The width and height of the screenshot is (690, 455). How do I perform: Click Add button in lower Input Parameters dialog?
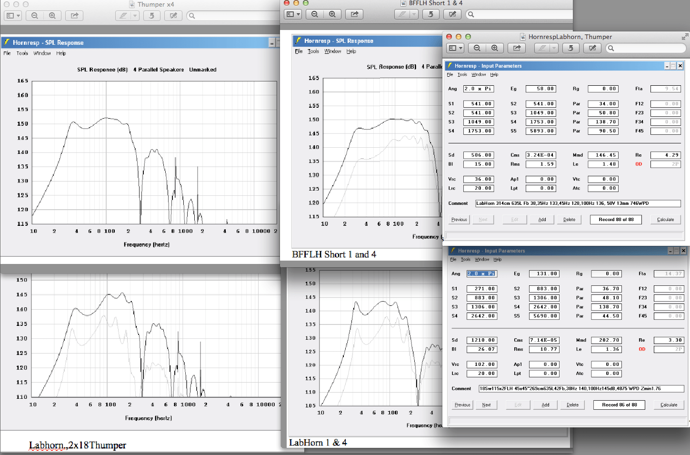(545, 405)
